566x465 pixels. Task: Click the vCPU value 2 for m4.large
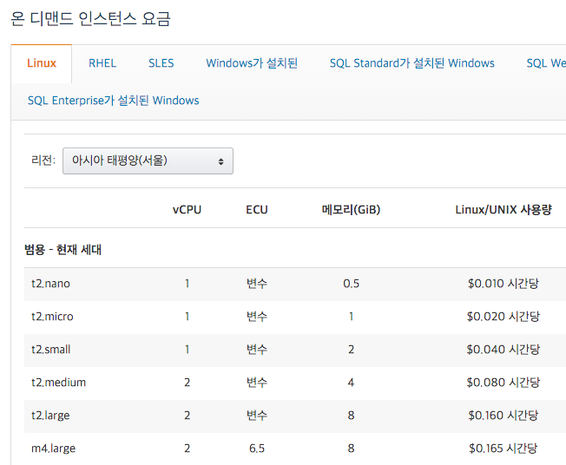[x=187, y=449]
